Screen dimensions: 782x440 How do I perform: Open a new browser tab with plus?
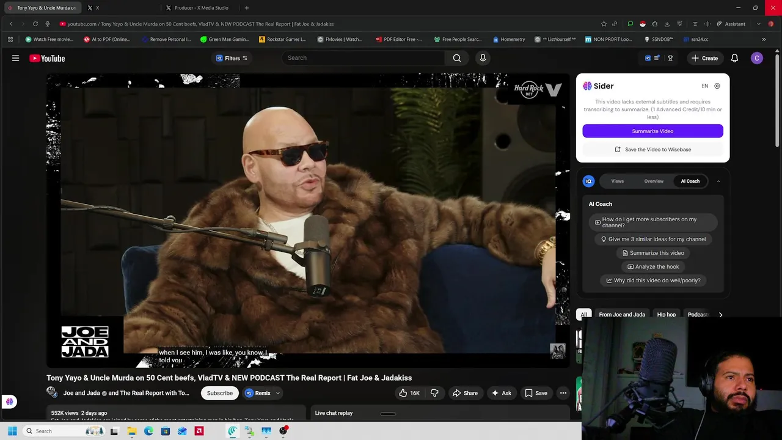point(247,8)
